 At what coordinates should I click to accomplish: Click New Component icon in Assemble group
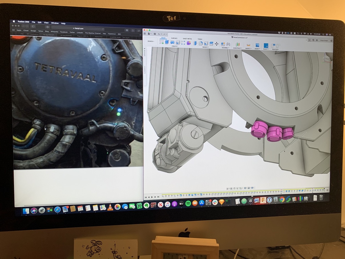[223, 44]
